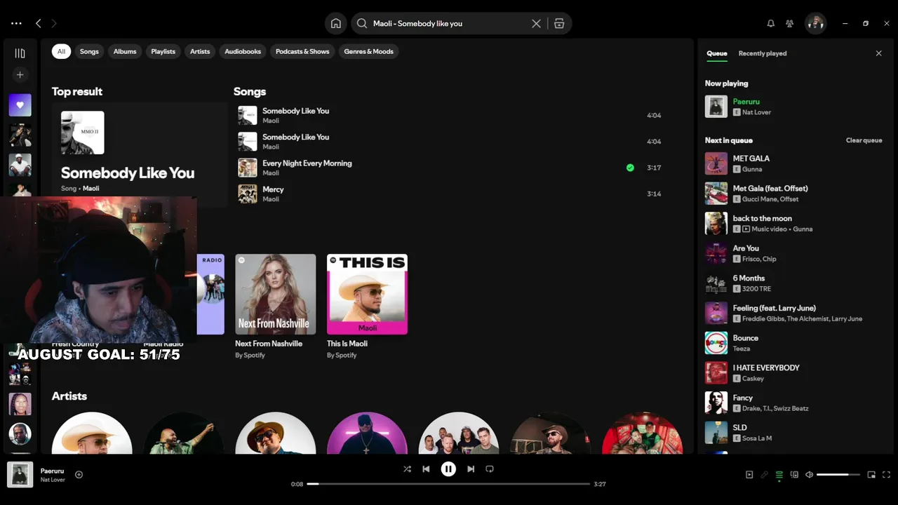Image resolution: width=898 pixels, height=505 pixels.
Task: Toggle shuffle playback
Action: [x=407, y=469]
